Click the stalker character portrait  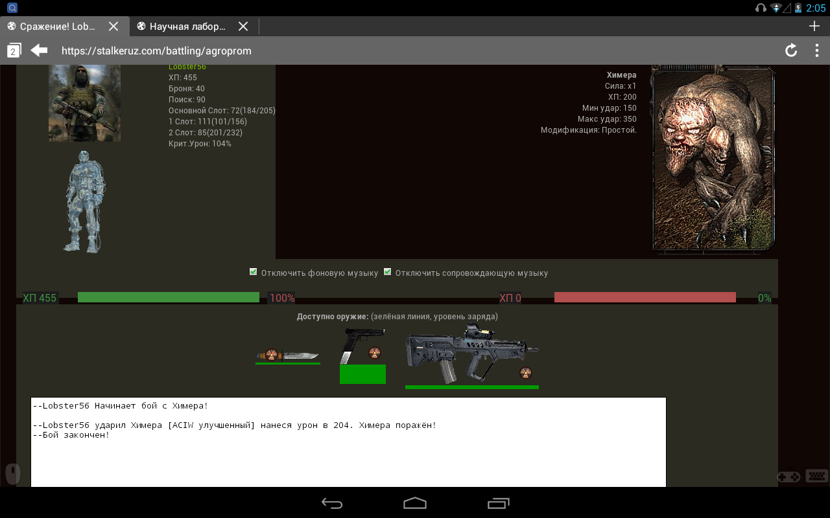84,104
